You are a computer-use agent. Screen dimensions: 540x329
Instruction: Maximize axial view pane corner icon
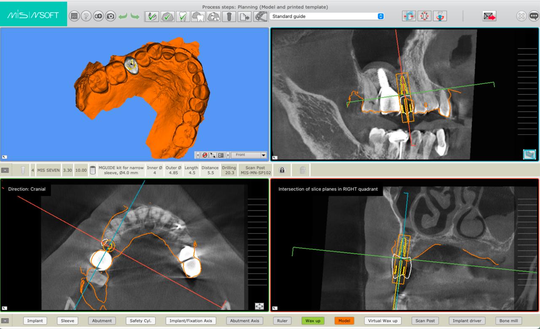pyautogui.click(x=4, y=308)
